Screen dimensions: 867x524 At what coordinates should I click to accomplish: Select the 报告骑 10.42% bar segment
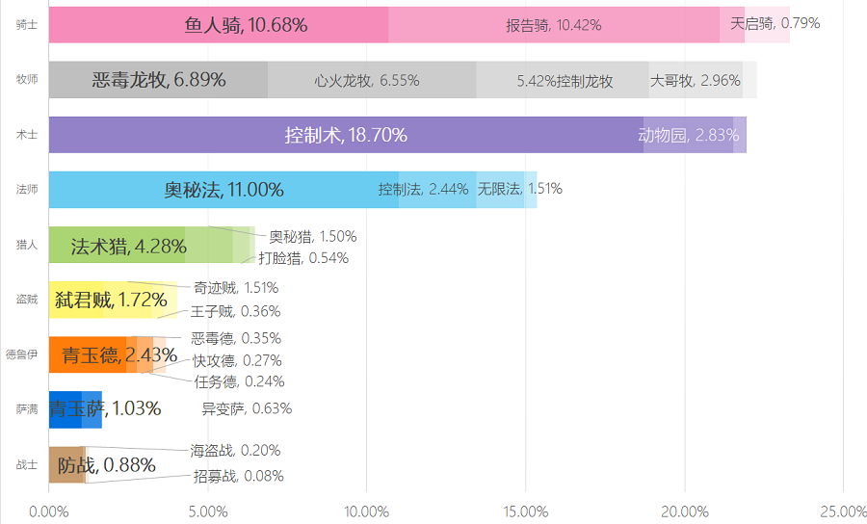(x=553, y=25)
